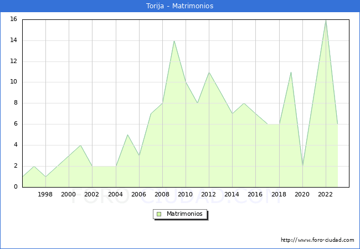Viewport: 360px width, 249px height.
Task: Select the 2006 x-axis label
Action: point(138,194)
